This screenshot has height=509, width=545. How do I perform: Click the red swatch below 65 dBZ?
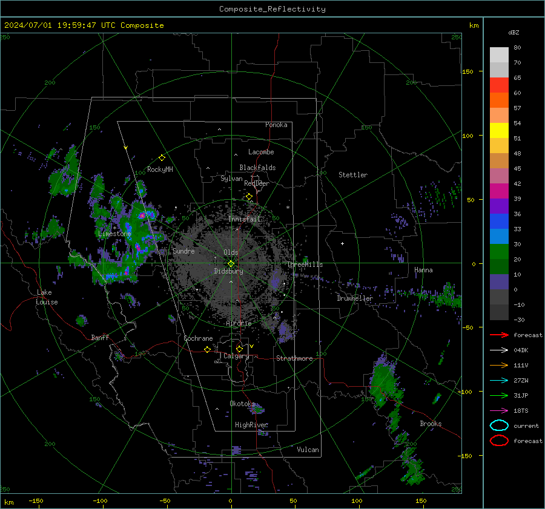coord(499,85)
